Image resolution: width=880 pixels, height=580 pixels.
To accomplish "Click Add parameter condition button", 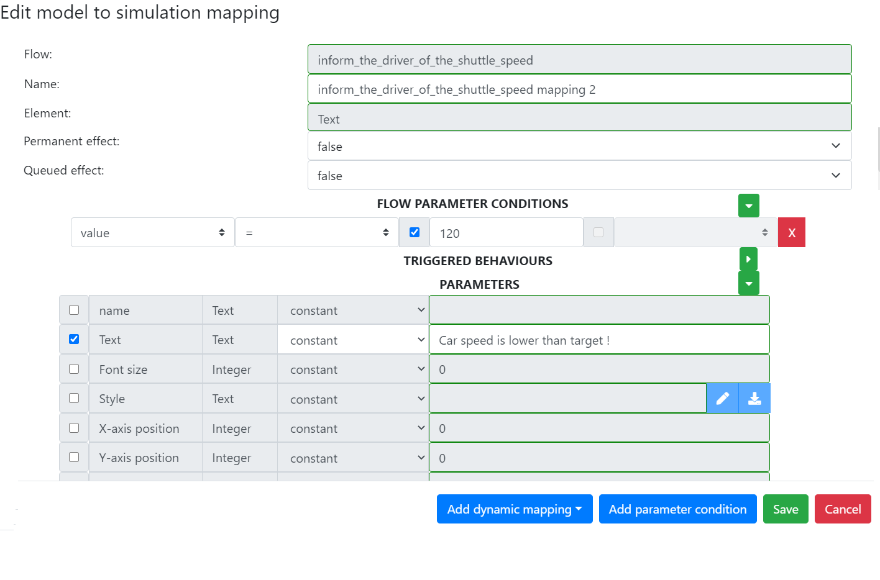I will (677, 509).
